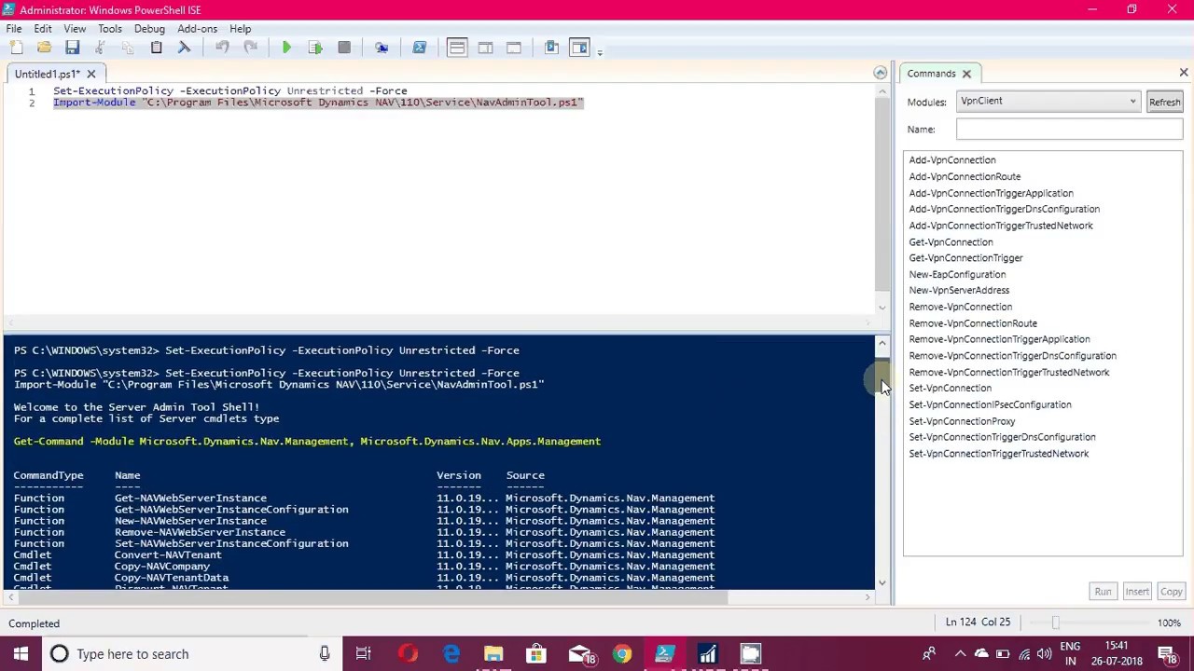
Task: Open the Windows Start menu
Action: (x=21, y=654)
